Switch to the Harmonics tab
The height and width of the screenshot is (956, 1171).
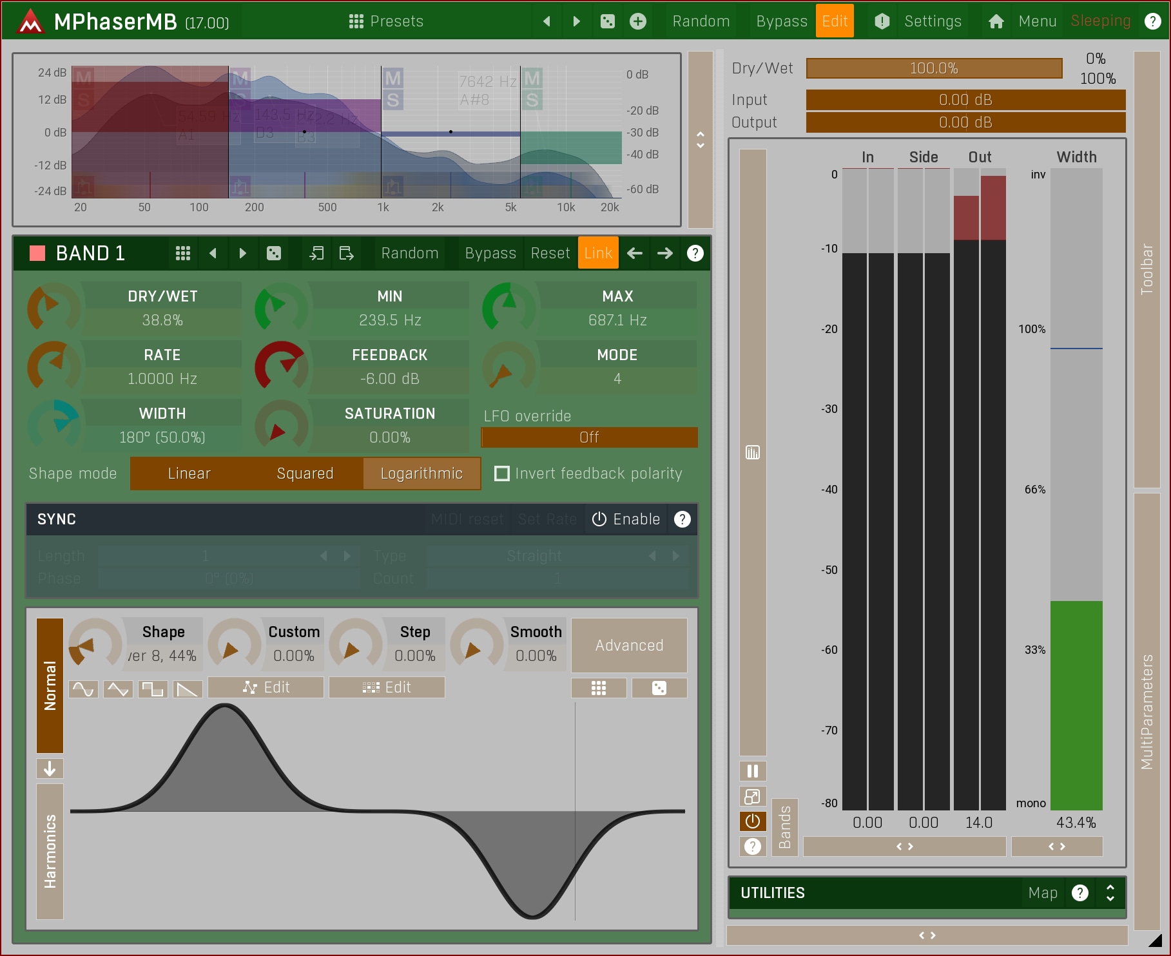[x=50, y=851]
